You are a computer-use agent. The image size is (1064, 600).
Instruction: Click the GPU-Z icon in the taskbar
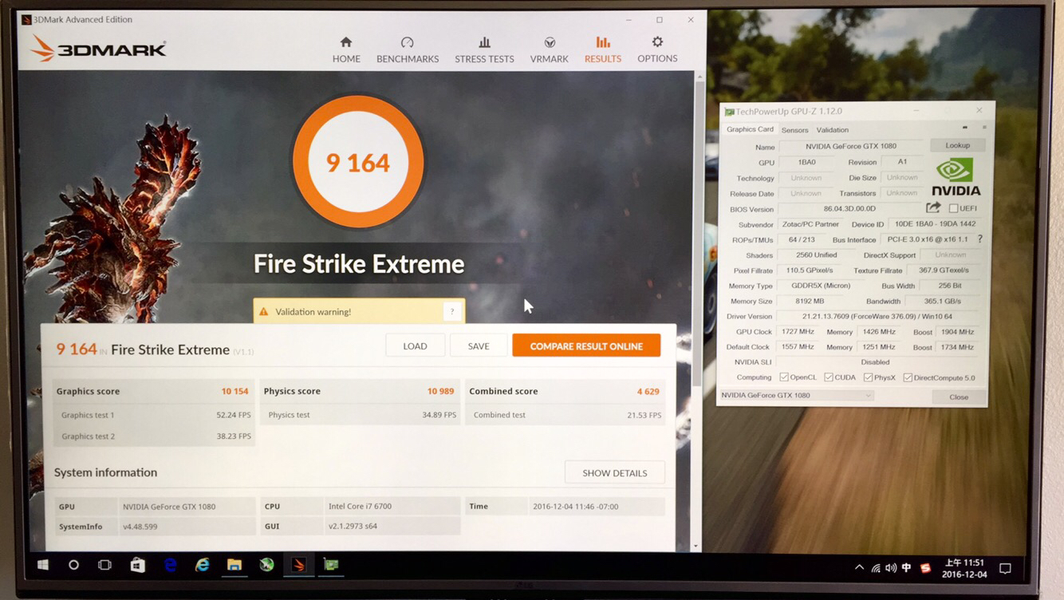331,565
